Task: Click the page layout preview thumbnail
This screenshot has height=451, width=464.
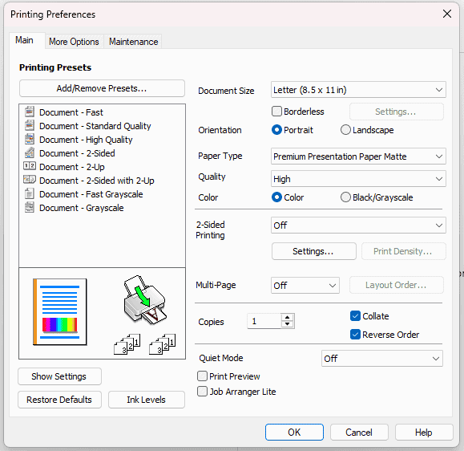Action: tap(60, 311)
